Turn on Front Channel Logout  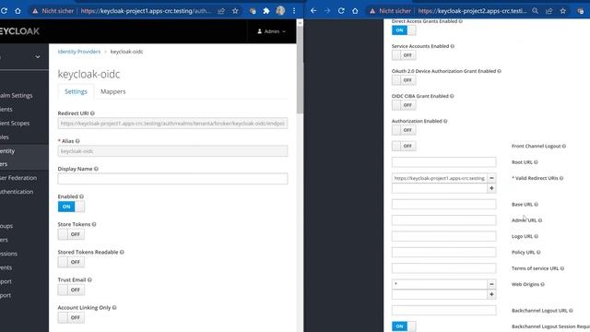coord(404,146)
